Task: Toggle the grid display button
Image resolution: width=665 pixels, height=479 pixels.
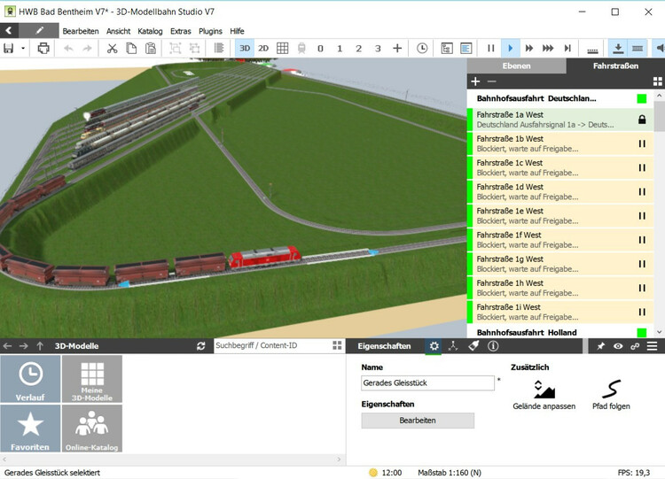Action: [283, 48]
